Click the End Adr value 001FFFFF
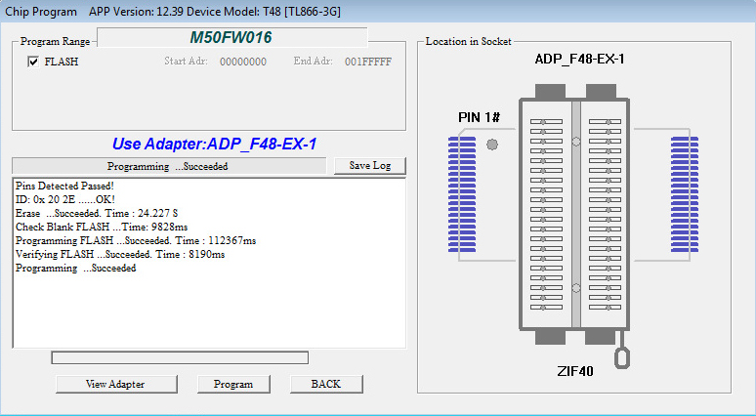Viewport: 756px width, 416px height. click(x=367, y=62)
